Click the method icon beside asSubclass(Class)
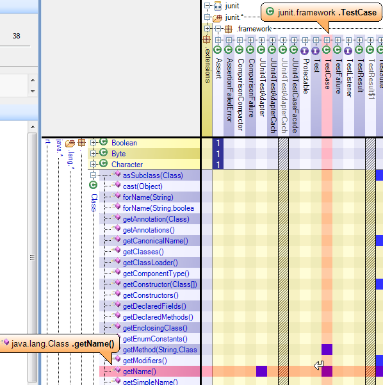383x385 pixels. pos(117,174)
